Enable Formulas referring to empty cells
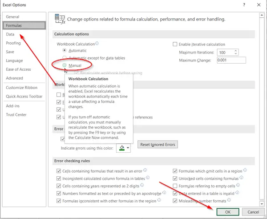The height and width of the screenshot is (219, 267). (x=175, y=186)
